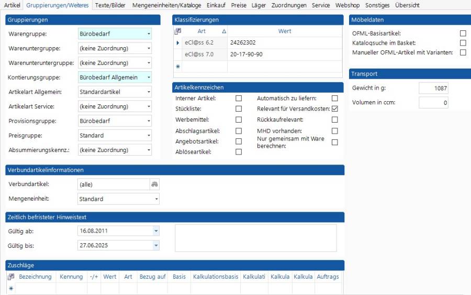The image size is (471, 295).
Task: Switch to the Texte/Bilder tab
Action: pos(110,5)
